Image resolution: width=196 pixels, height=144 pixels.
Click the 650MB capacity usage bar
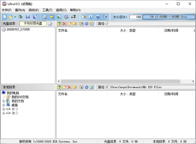[x=169, y=17]
